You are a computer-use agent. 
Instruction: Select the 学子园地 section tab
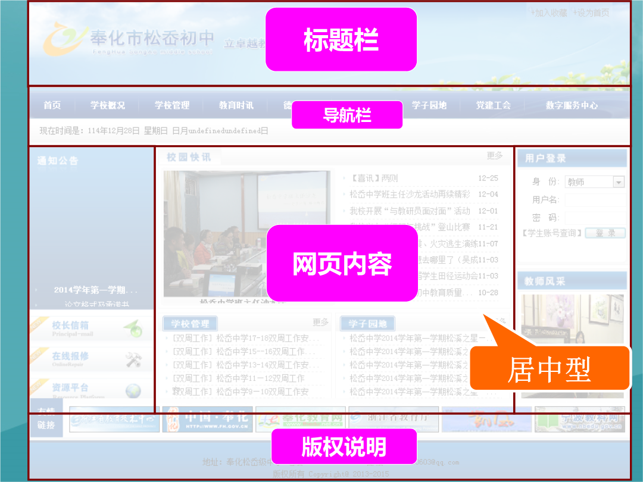[367, 323]
